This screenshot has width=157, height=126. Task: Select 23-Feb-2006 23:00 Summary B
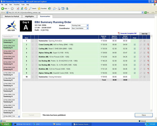[10, 101]
